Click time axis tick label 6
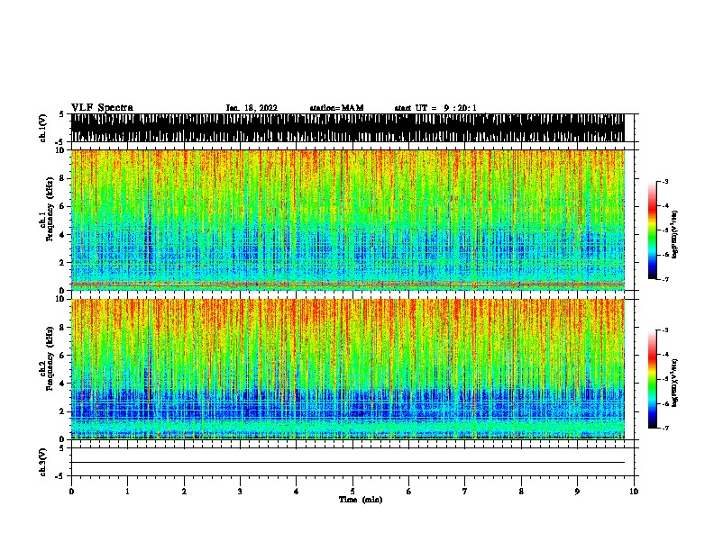Viewport: 714px width, 551px height. coord(409,492)
